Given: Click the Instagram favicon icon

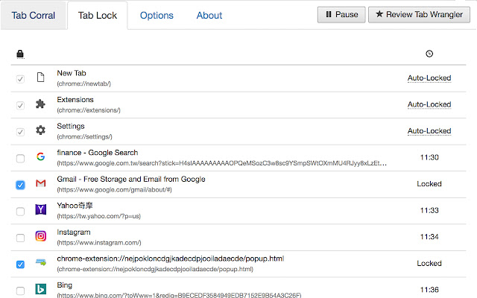Looking at the screenshot, I should (41, 237).
